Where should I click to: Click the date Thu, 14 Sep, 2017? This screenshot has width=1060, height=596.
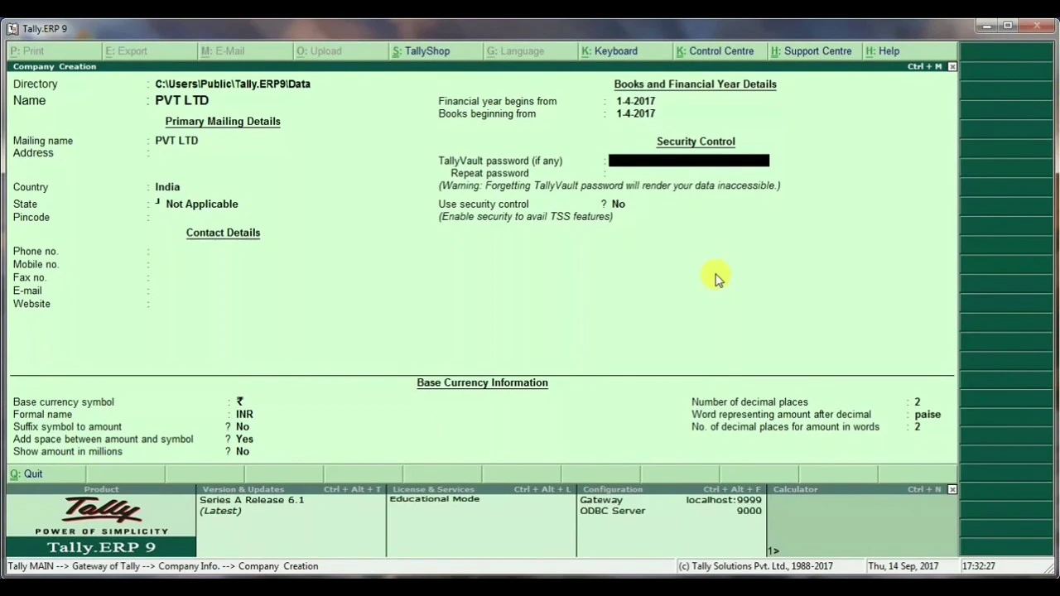903,566
